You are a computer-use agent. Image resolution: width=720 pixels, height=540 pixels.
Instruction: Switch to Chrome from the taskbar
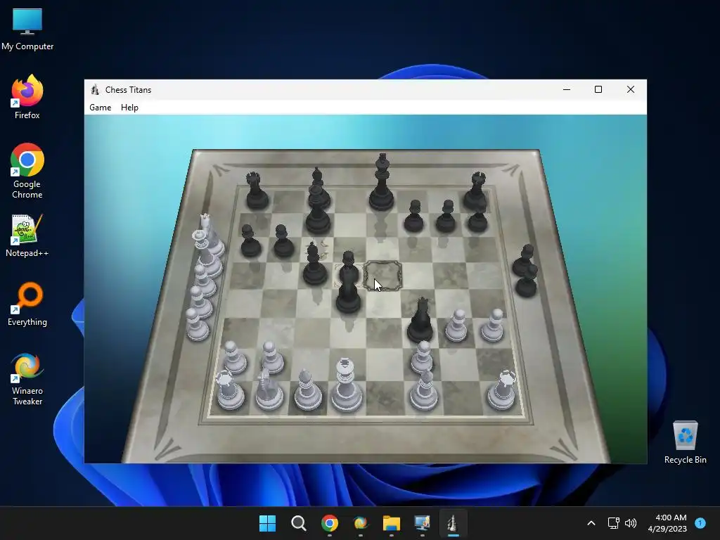pos(330,523)
